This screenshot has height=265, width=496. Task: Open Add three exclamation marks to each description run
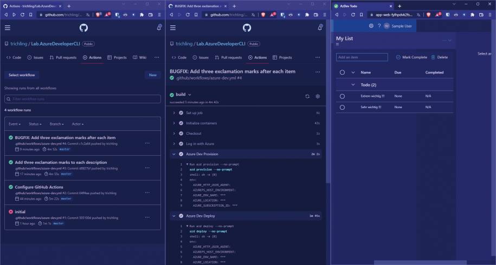click(x=61, y=162)
